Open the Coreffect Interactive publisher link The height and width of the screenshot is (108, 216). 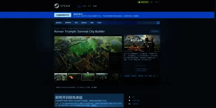click(x=141, y=71)
